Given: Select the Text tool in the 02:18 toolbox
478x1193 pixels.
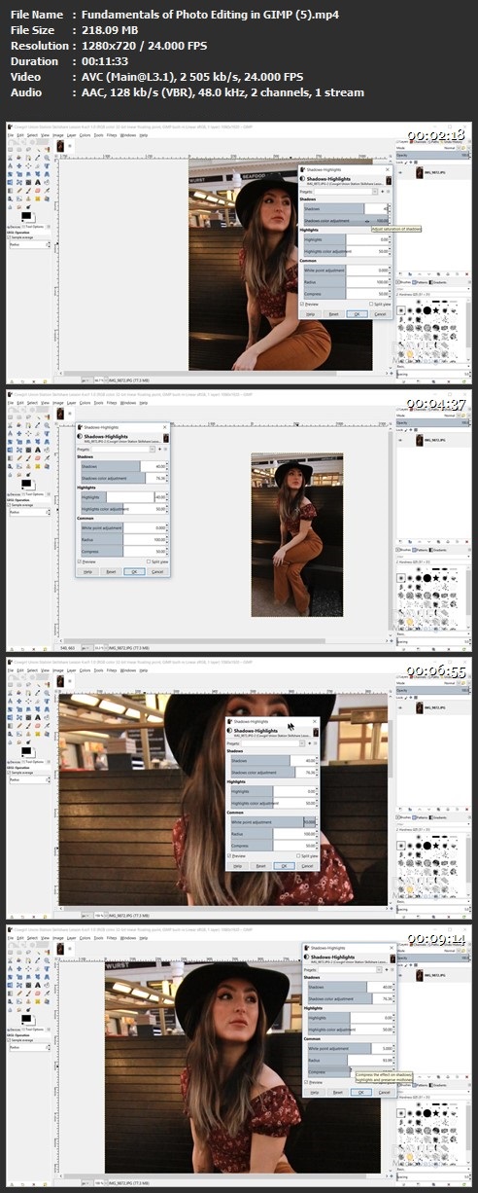Looking at the screenshot, I should click(x=38, y=182).
